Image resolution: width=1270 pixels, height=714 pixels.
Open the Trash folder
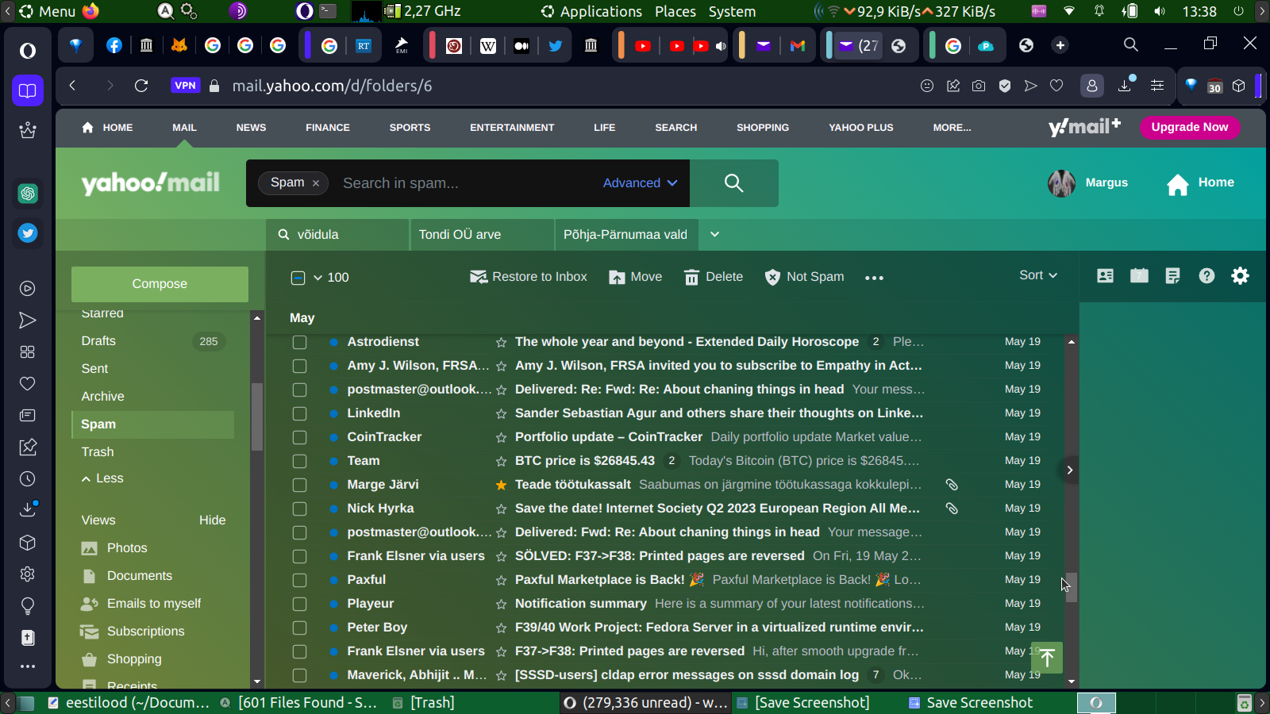pyautogui.click(x=98, y=452)
